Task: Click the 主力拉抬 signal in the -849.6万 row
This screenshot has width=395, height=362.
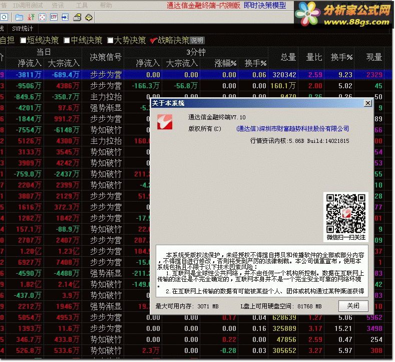Action: pos(106,97)
